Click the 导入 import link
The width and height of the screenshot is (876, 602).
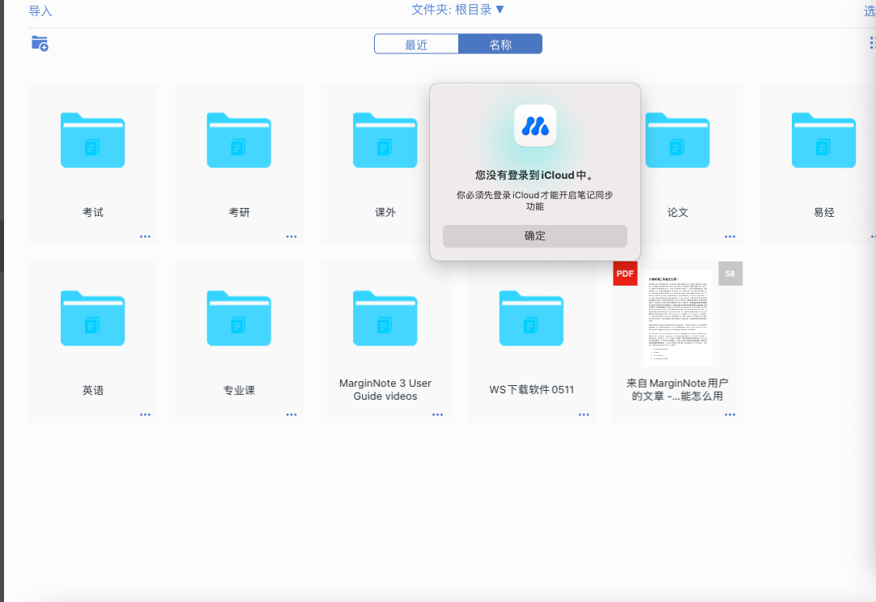40,11
